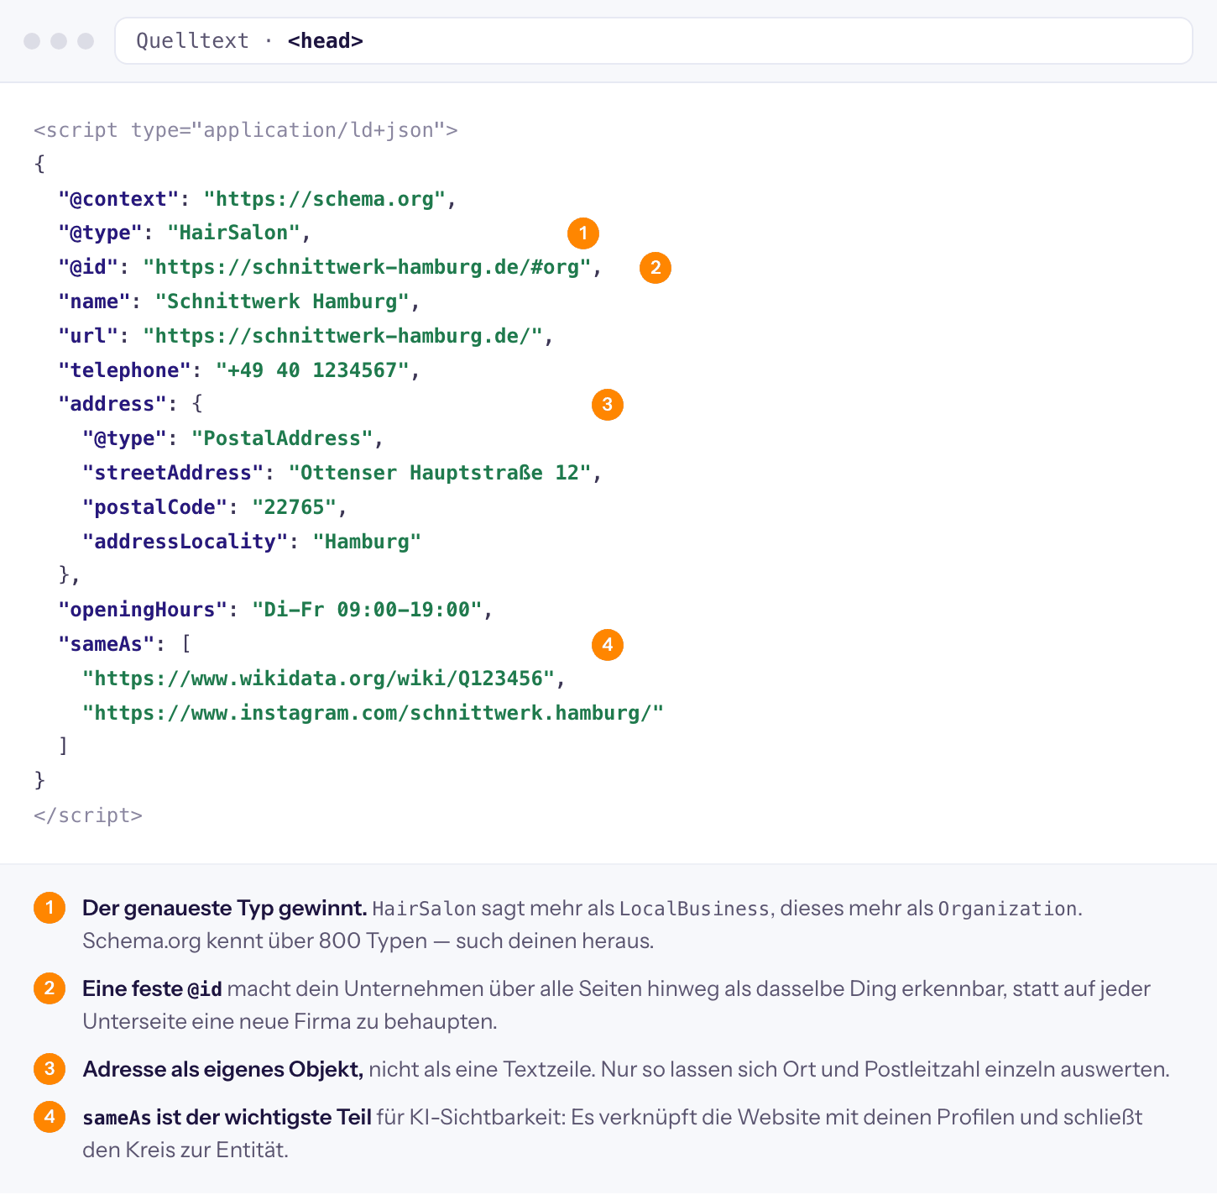Select the "https://schema.org" value
The image size is (1217, 1195).
[x=324, y=199]
